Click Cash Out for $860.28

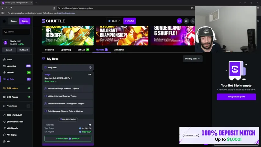pyautogui.click(x=68, y=139)
